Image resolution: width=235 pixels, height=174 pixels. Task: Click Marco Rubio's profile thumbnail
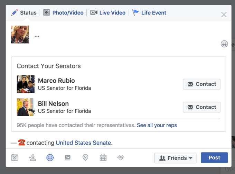coord(26,84)
